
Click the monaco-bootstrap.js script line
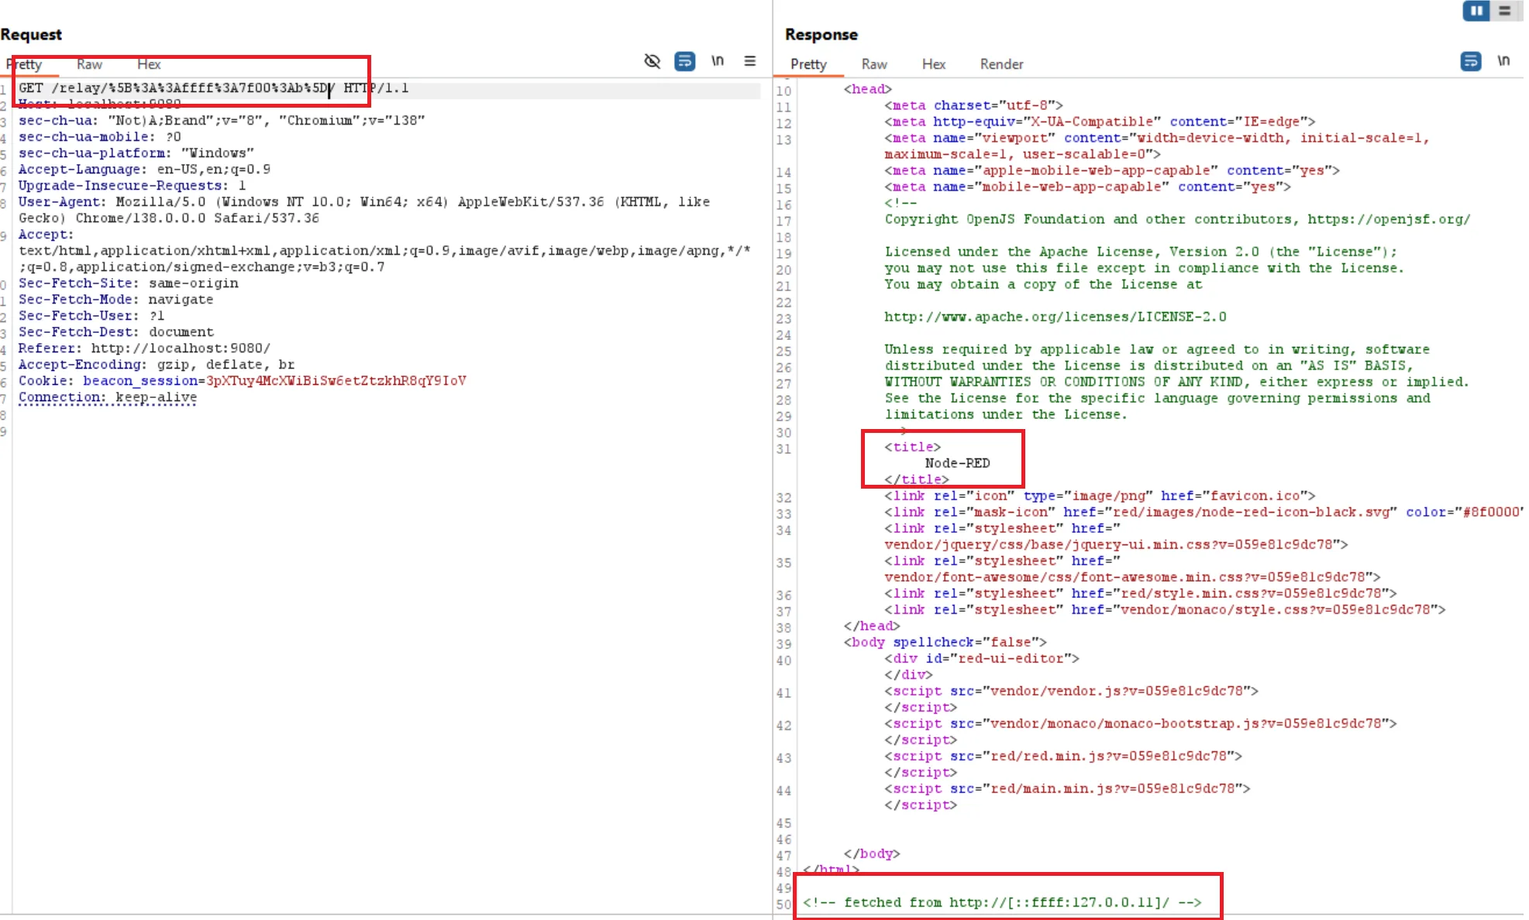pos(1141,723)
